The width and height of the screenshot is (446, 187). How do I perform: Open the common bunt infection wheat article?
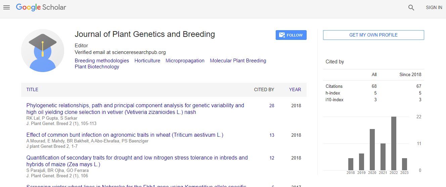[125, 135]
